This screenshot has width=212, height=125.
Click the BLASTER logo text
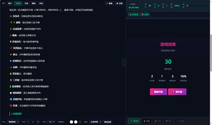pos(134,8)
